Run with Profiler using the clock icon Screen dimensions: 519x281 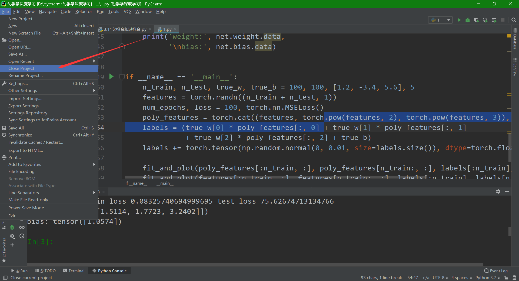tap(485, 20)
